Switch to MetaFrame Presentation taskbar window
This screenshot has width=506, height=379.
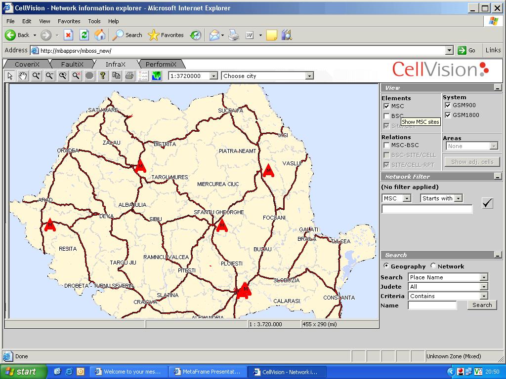tap(208, 372)
